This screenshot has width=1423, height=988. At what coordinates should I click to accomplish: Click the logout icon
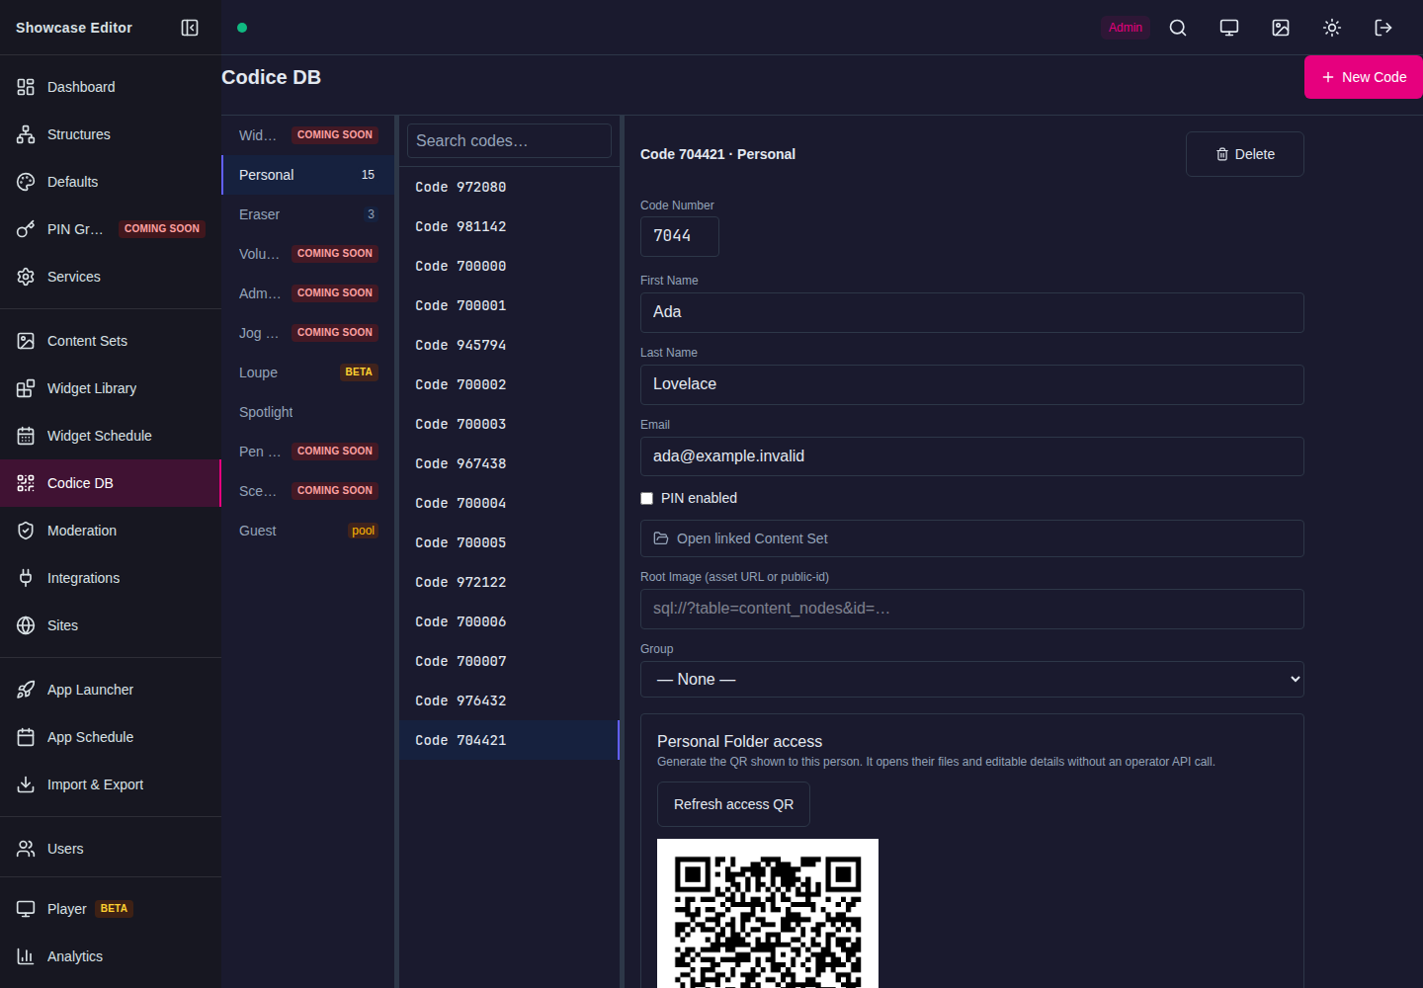pyautogui.click(x=1383, y=28)
